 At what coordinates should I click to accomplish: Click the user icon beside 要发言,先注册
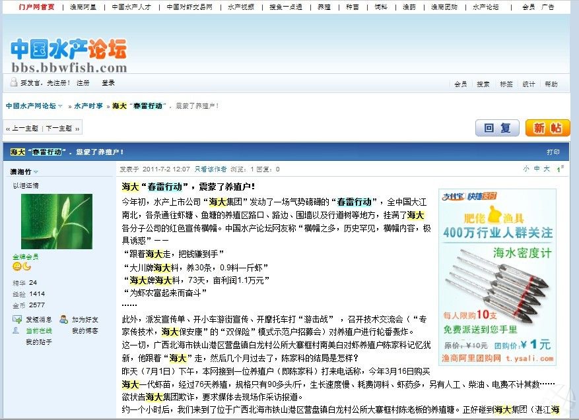14,82
